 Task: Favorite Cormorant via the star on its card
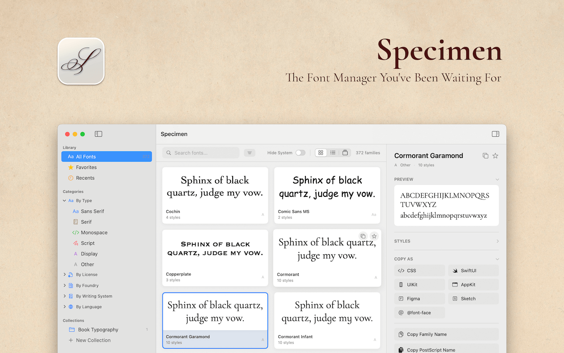[x=374, y=236]
